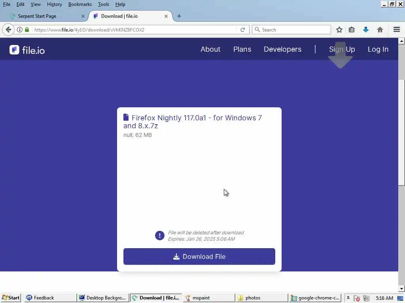The width and height of the screenshot is (405, 303).
Task: Show hidden tray icons arrow
Action: tap(348, 298)
